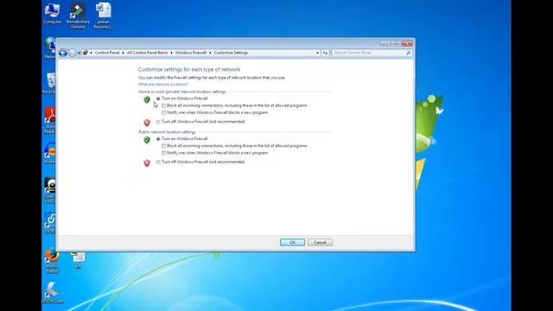Viewport: 553px width, 311px height.
Task: Expand the arrow after Windows Firewall breadcrumb
Action: pos(210,53)
